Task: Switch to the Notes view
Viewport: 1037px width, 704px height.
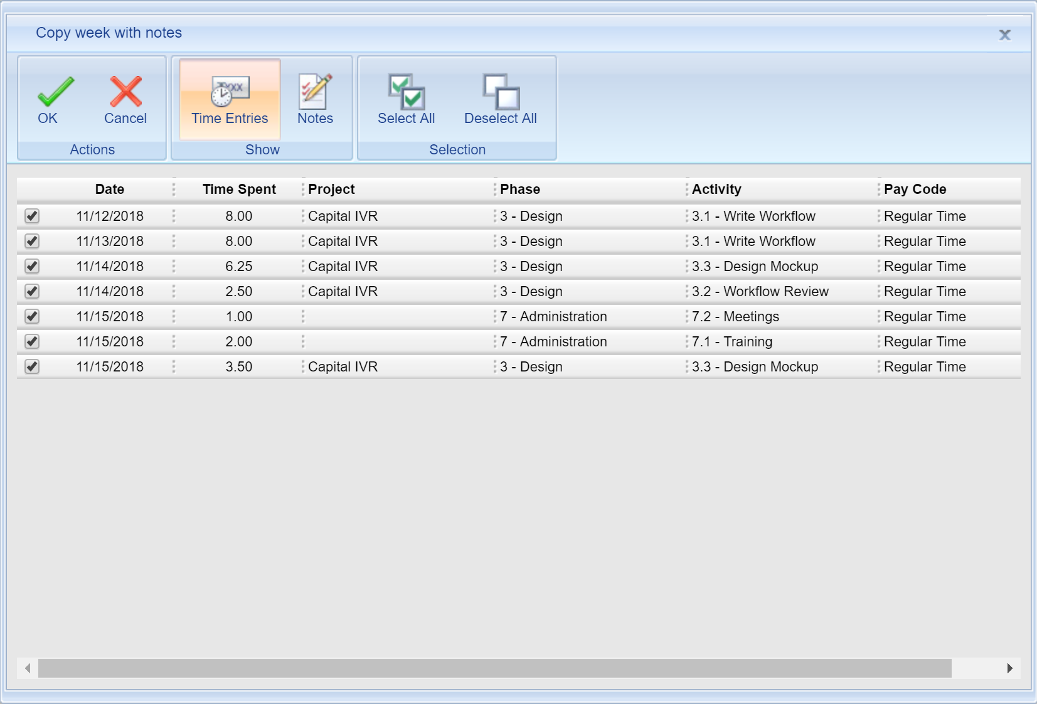Action: click(x=315, y=100)
